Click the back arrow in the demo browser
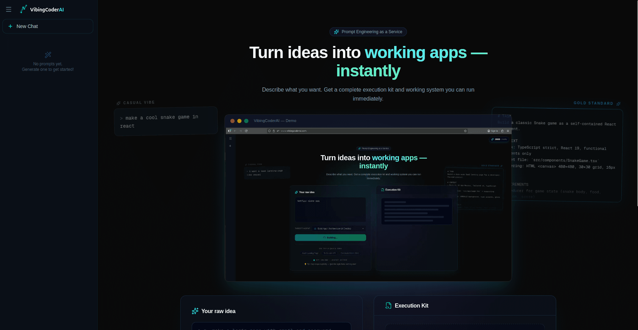 235,131
